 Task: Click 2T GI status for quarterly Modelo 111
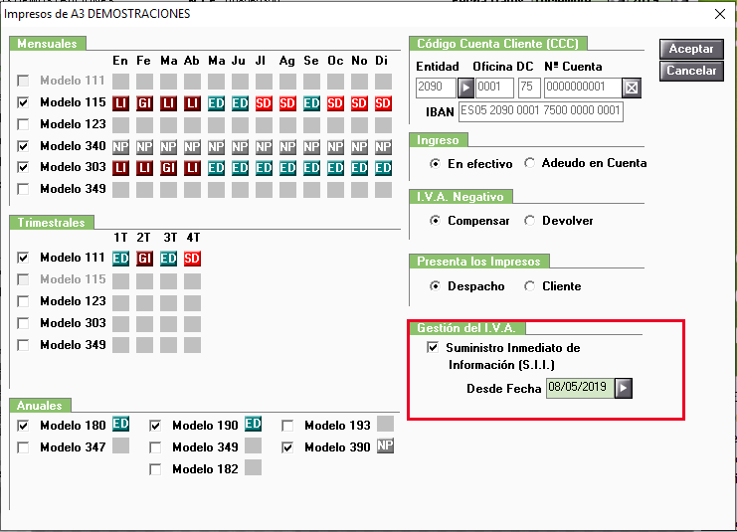pyautogui.click(x=145, y=258)
